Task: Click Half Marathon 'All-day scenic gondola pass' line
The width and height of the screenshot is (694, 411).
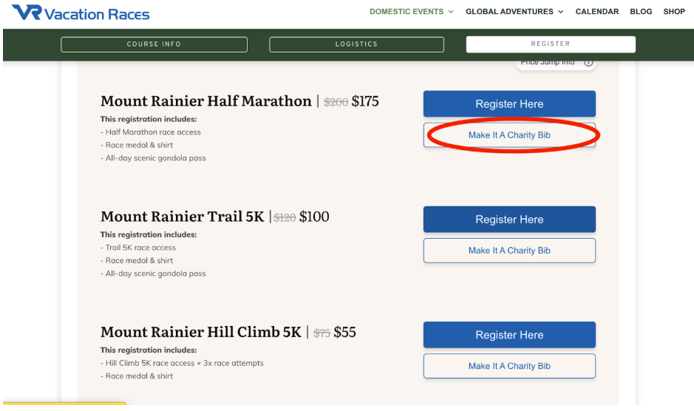Action: click(x=153, y=158)
